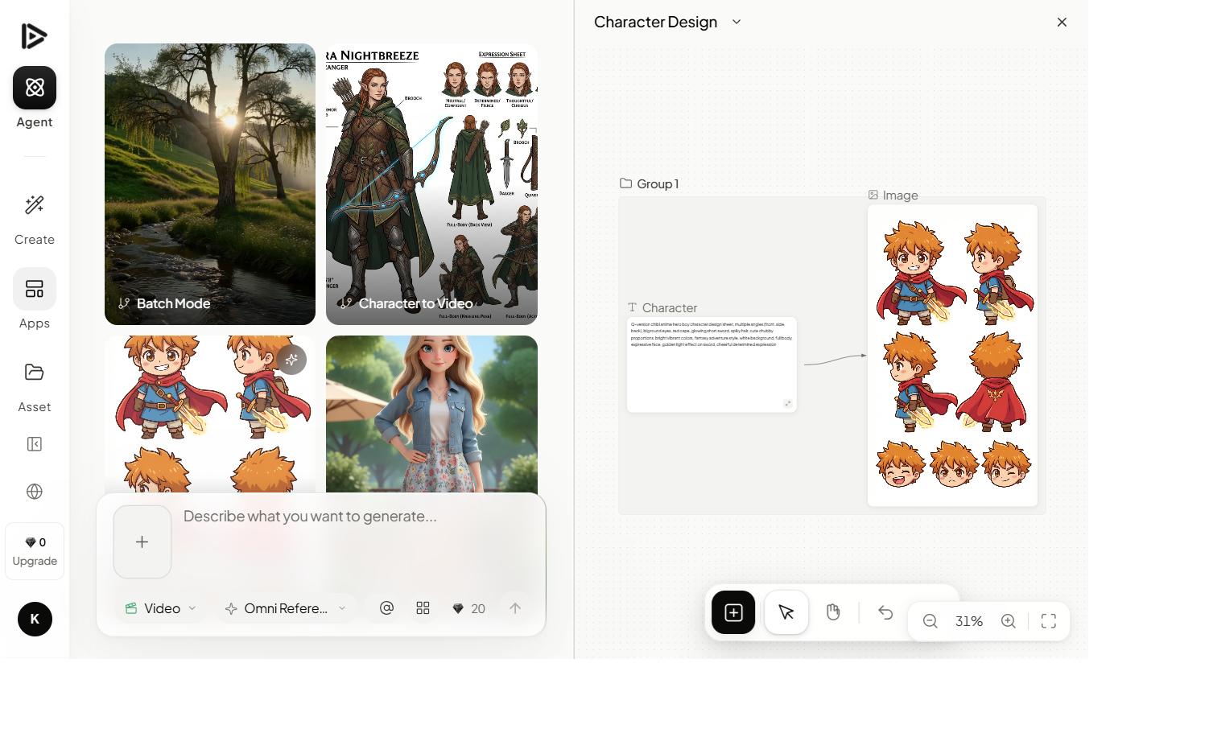This screenshot has height=733, width=1209.
Task: Select the Agent icon in sidebar
Action: tap(34, 88)
